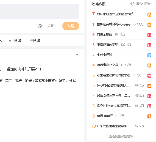This screenshot has height=142, width=156.
Task: Open hot topic 广东无新增本土确诊和
Action: [113, 126]
